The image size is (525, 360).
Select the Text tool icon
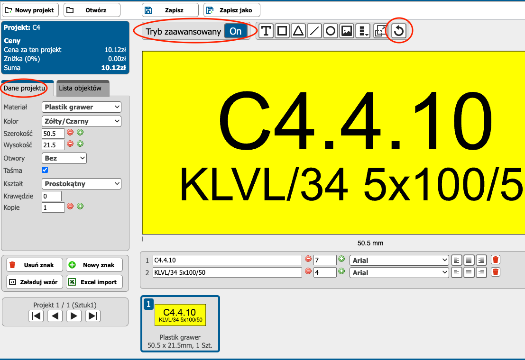coord(266,32)
